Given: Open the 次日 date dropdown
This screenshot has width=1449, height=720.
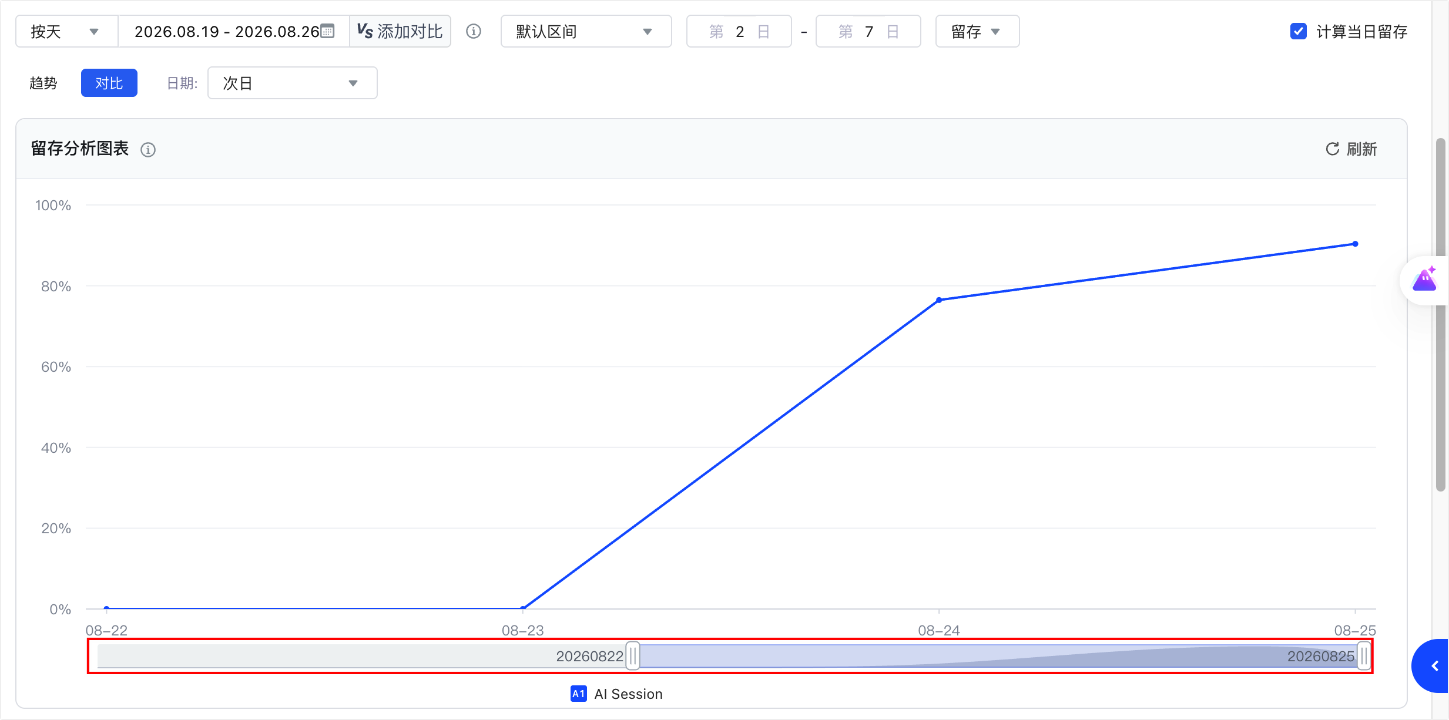Looking at the screenshot, I should [x=292, y=83].
